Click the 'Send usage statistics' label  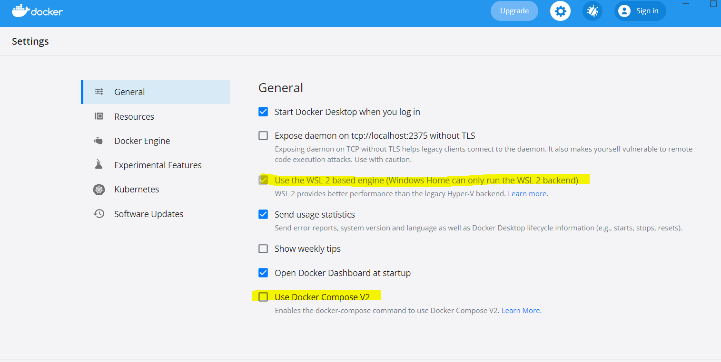(x=315, y=215)
